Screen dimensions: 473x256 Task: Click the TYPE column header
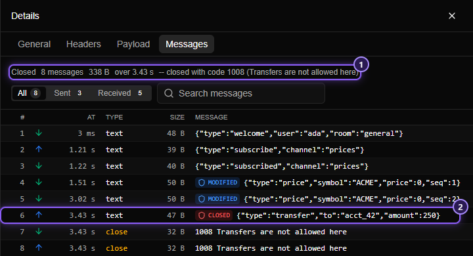[114, 117]
